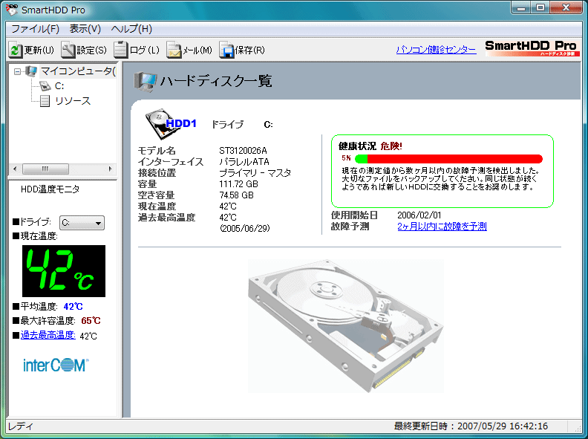Image resolution: width=588 pixels, height=439 pixels.
Task: Open the ファイル(F) menu
Action: (35, 29)
